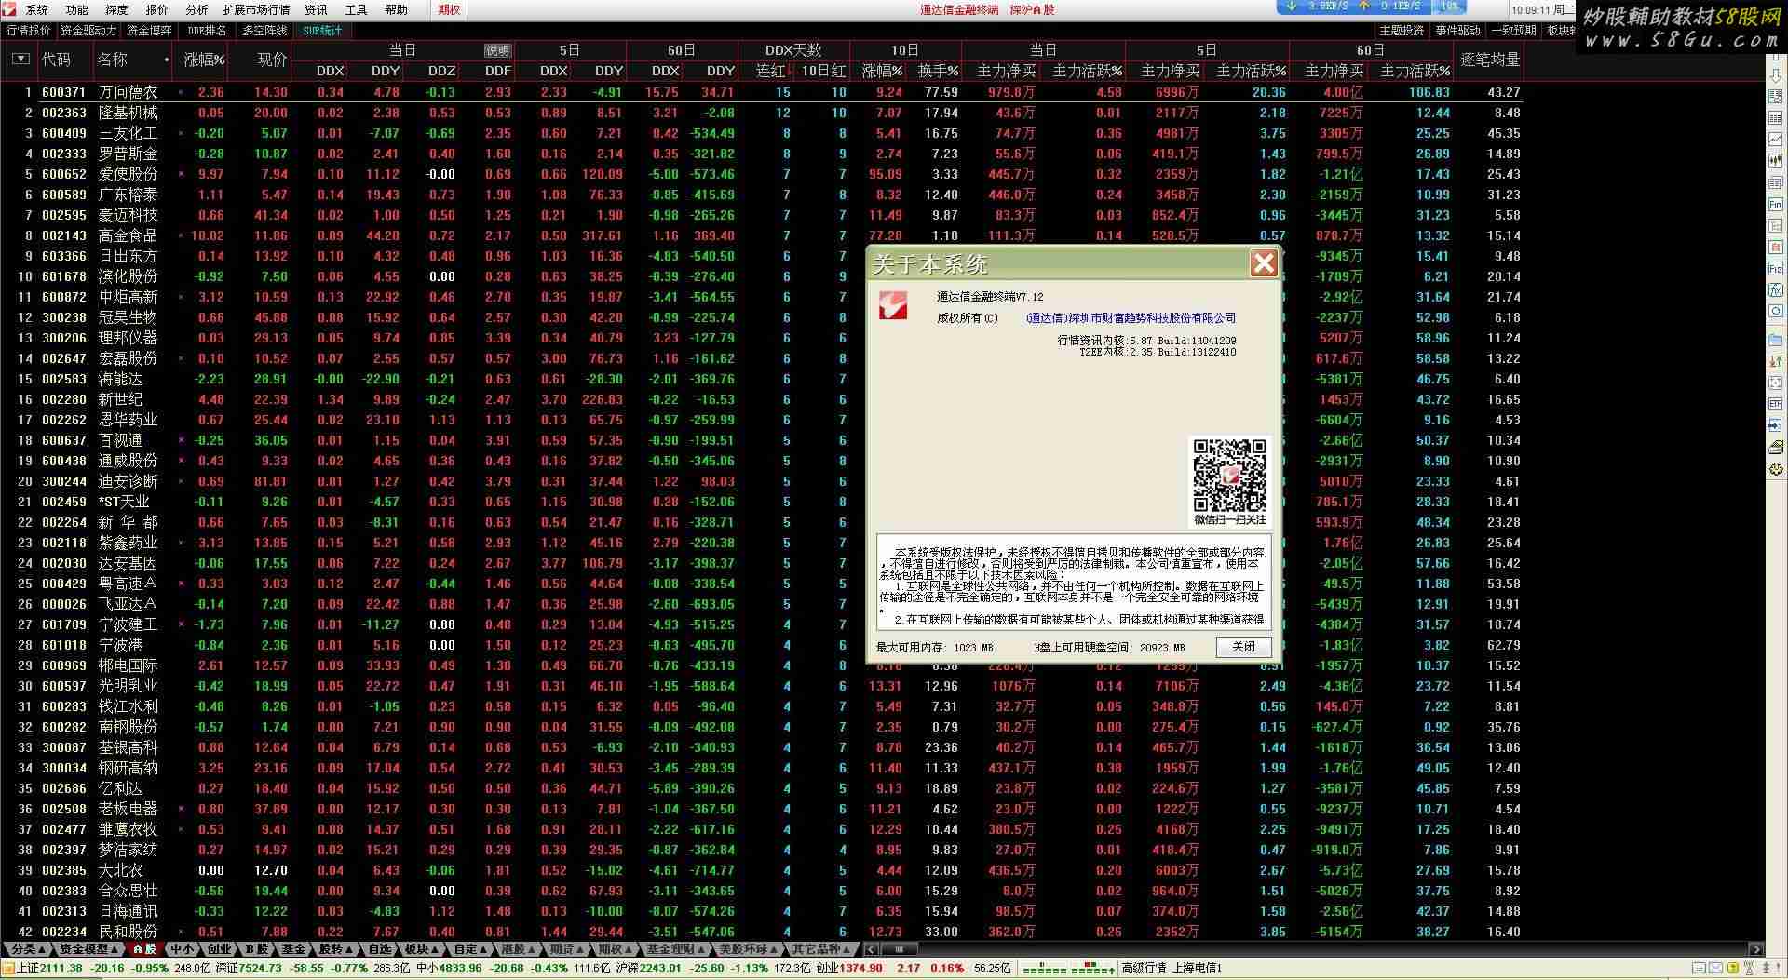
Task: Sort by the 连红 column header
Action: [769, 71]
